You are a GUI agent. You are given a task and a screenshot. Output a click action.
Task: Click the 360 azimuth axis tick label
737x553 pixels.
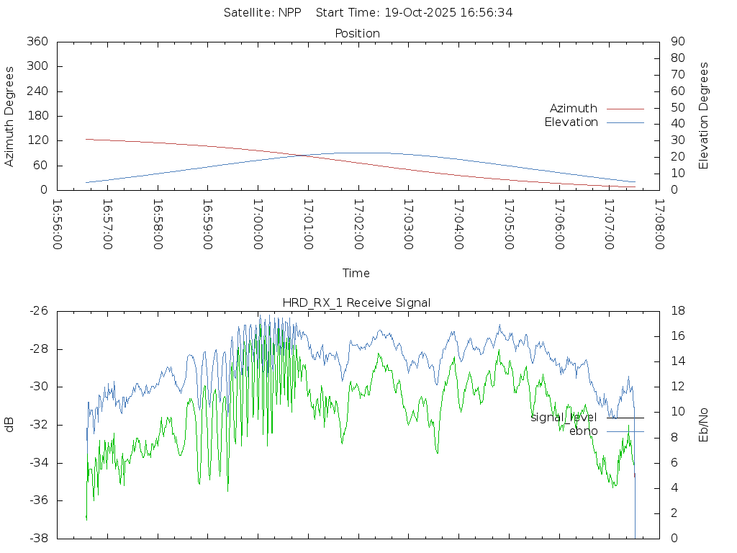click(37, 42)
